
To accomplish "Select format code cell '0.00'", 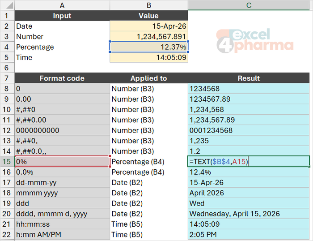I will pos(62,99).
